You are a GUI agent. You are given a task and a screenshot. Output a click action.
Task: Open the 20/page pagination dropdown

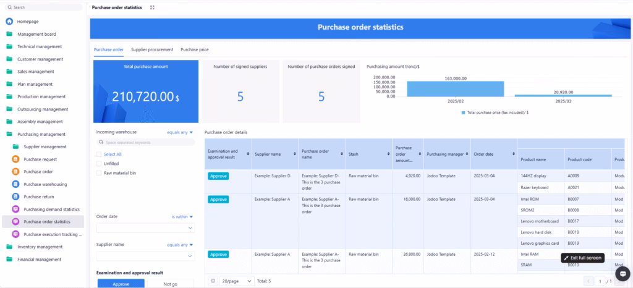[237, 281]
